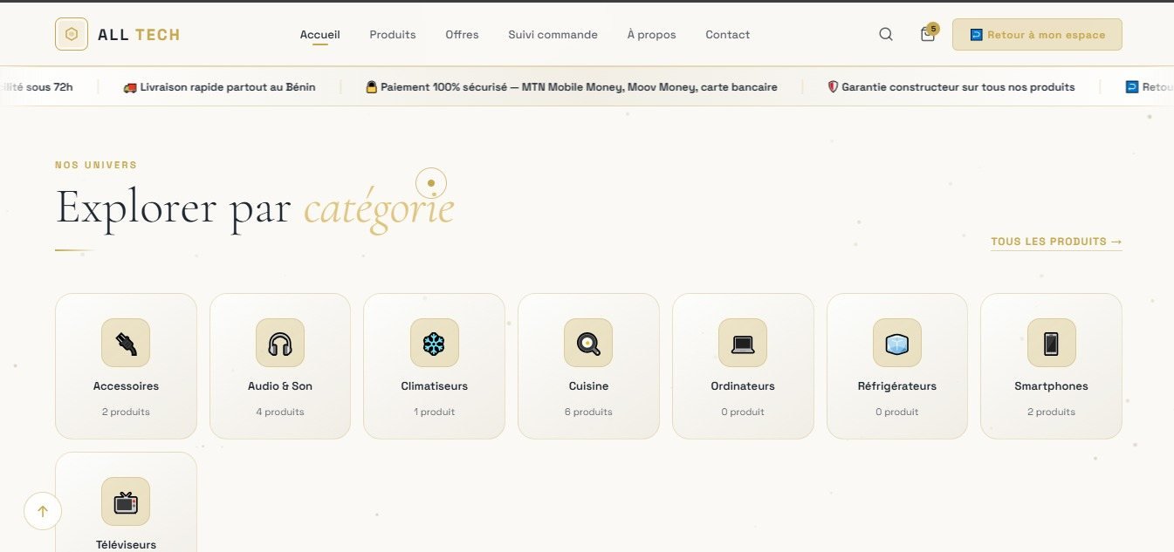Click 'Garantie constructeur' ticker text
This screenshot has height=552, width=1174.
pyautogui.click(x=899, y=87)
